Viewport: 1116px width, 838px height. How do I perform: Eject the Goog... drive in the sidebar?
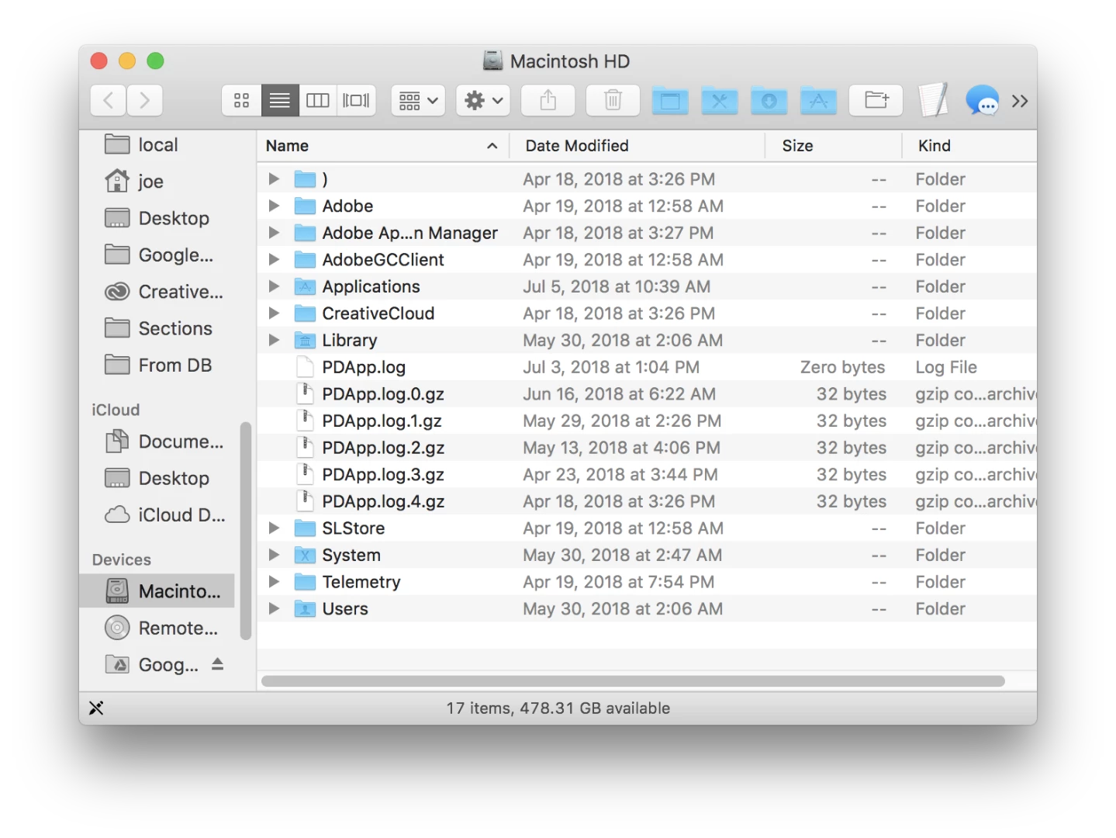[218, 664]
